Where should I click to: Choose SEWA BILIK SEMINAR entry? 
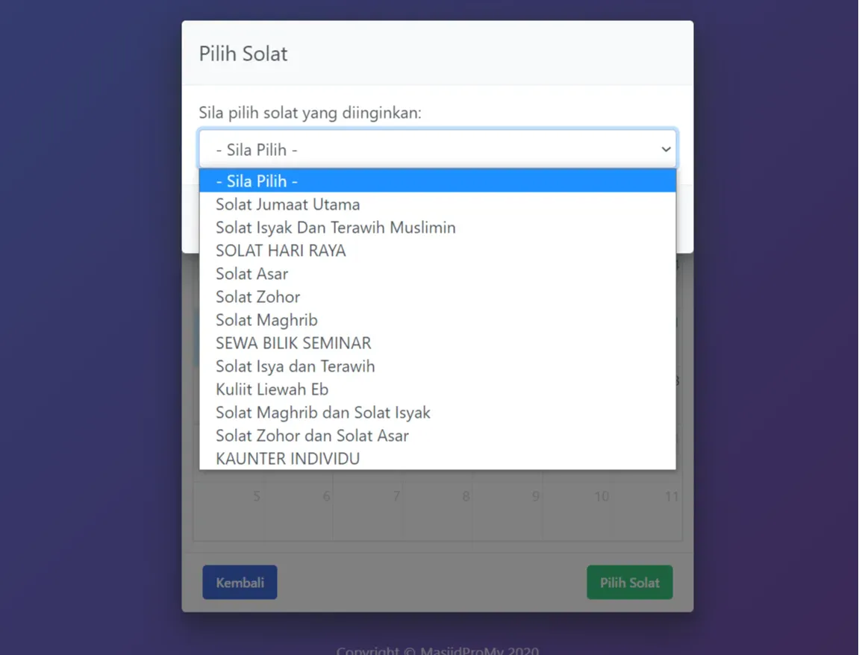[293, 343]
